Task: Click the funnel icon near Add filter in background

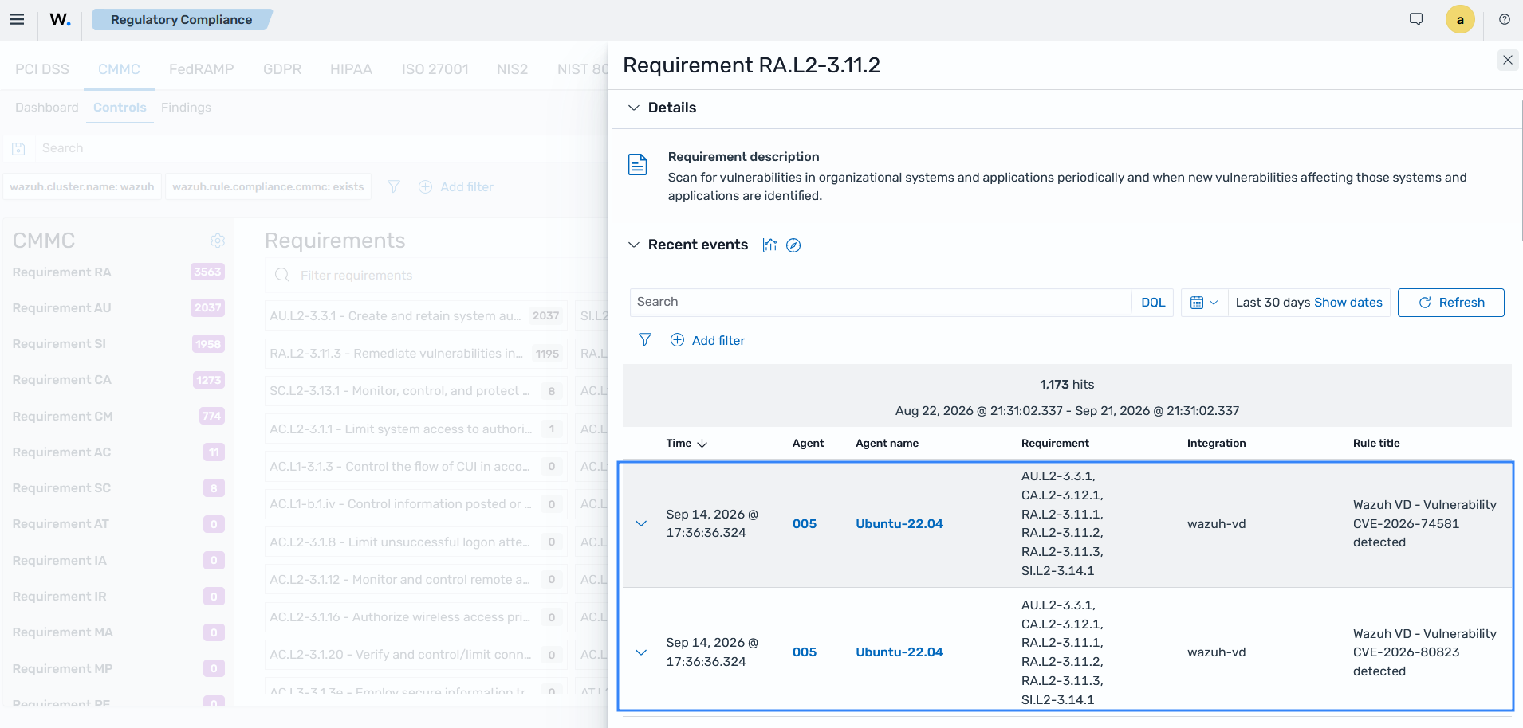Action: (x=394, y=186)
